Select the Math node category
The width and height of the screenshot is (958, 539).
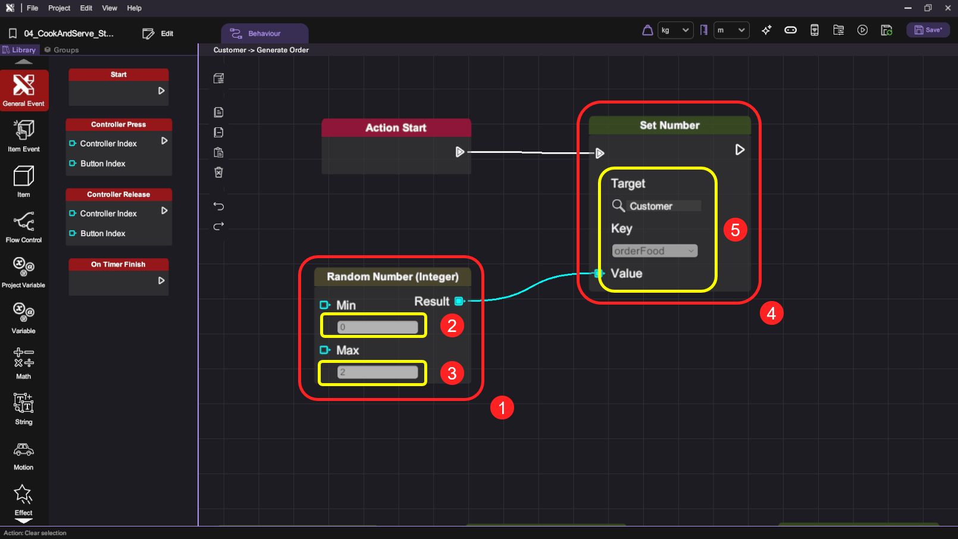pos(24,363)
